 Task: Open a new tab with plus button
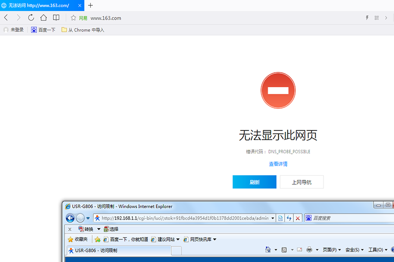click(91, 5)
